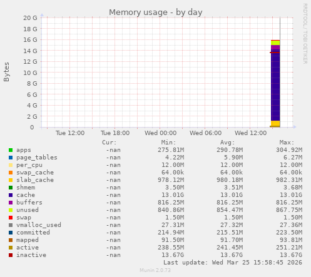The height and width of the screenshot is (277, 311).
Task: Click the 'Max:' column header
Action: [x=287, y=143]
